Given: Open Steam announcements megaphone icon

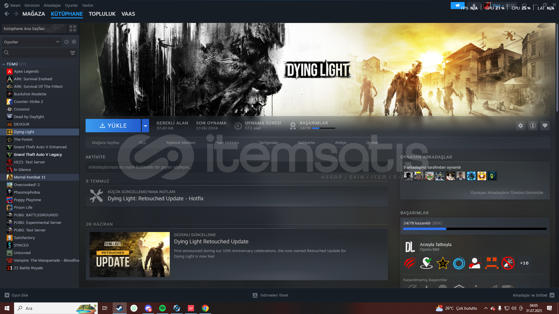Looking at the screenshot, I should (458, 5).
